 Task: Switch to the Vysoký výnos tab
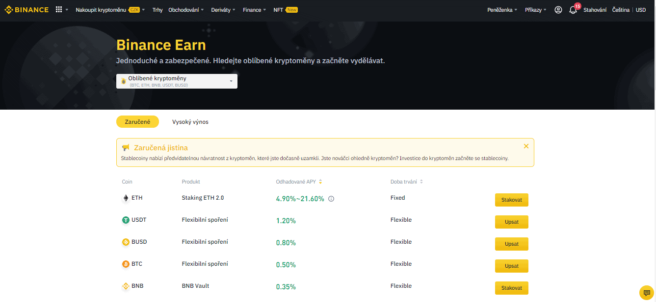pos(190,122)
